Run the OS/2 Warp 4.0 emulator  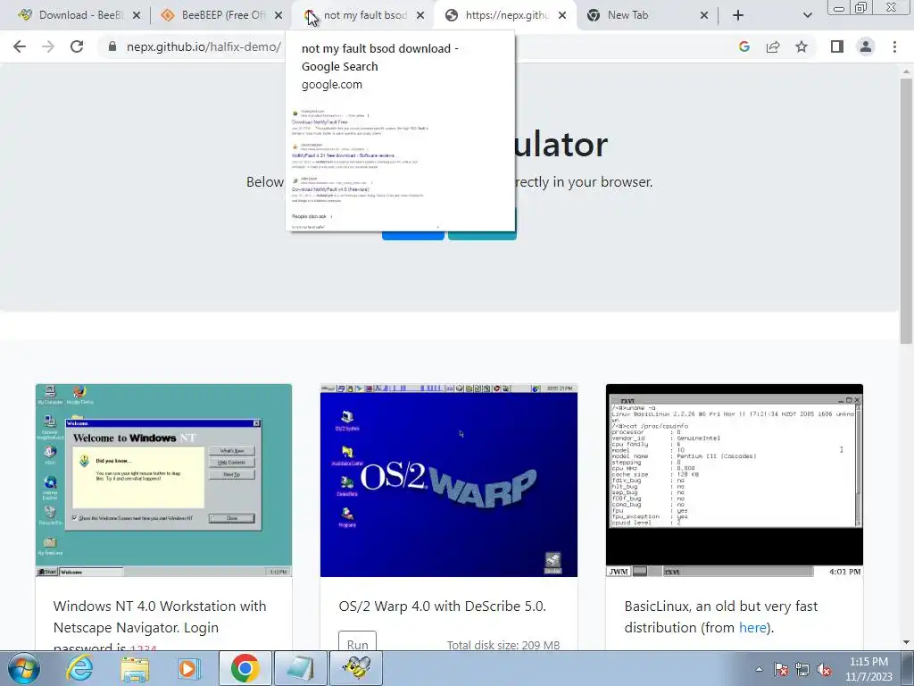(357, 642)
